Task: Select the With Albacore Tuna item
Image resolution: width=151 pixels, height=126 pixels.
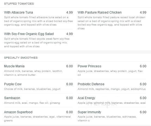Action: tap(19, 12)
